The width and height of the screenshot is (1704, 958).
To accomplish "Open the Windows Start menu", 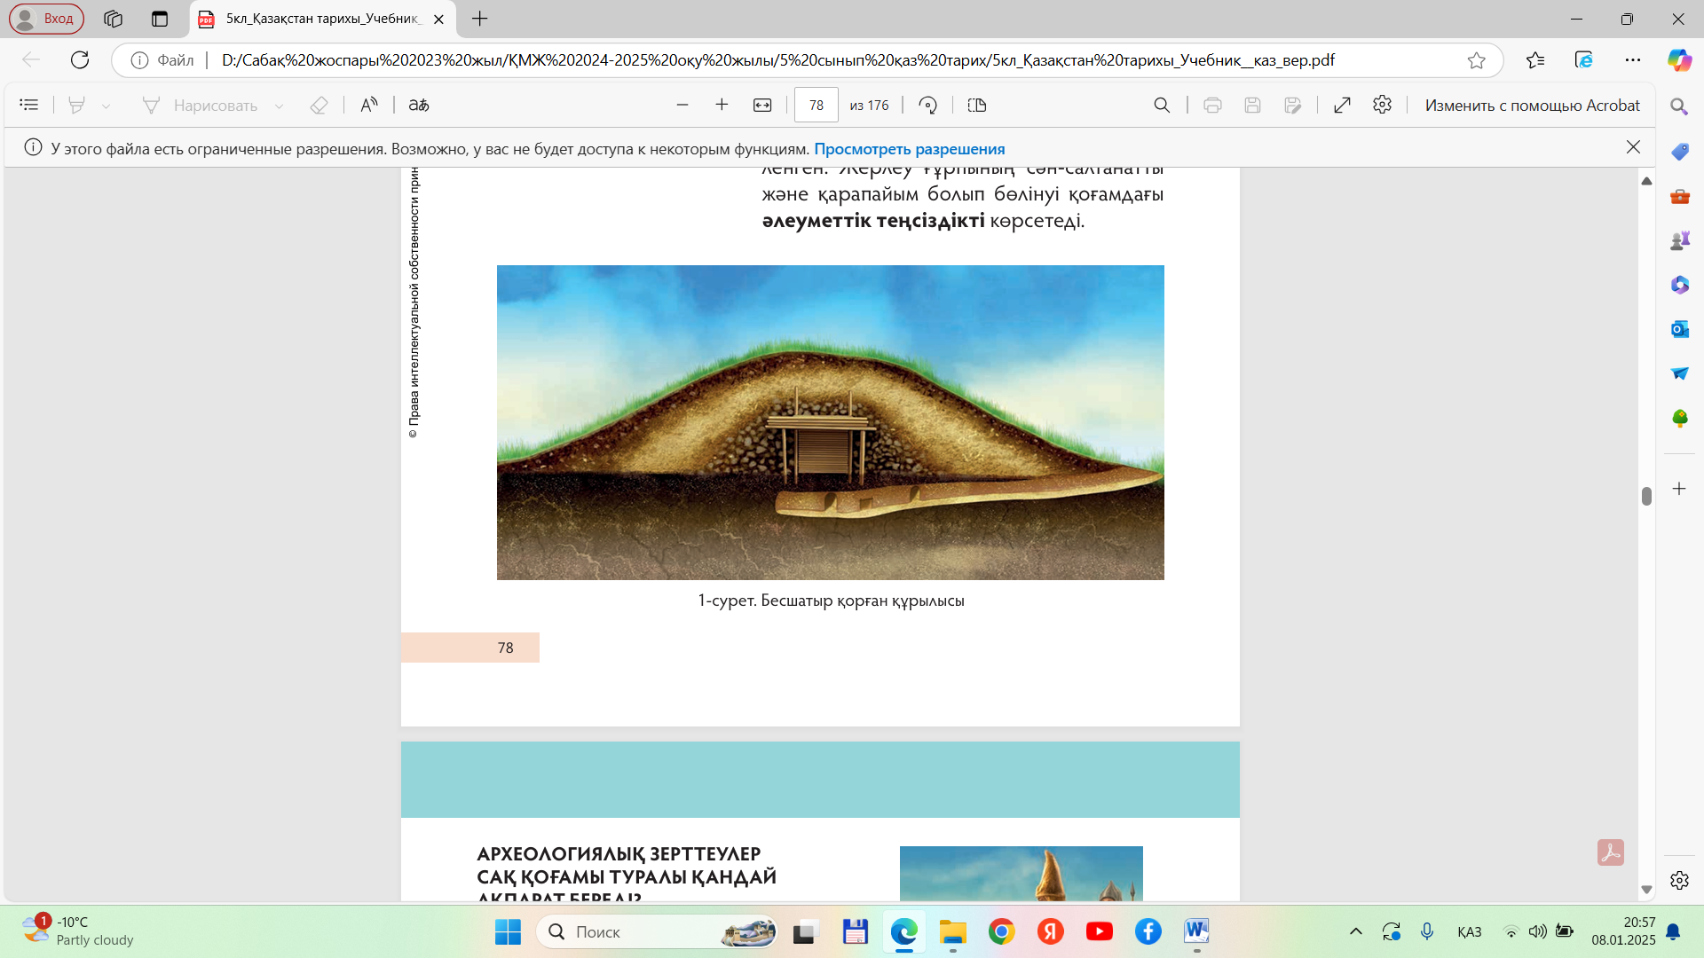I will 508,931.
